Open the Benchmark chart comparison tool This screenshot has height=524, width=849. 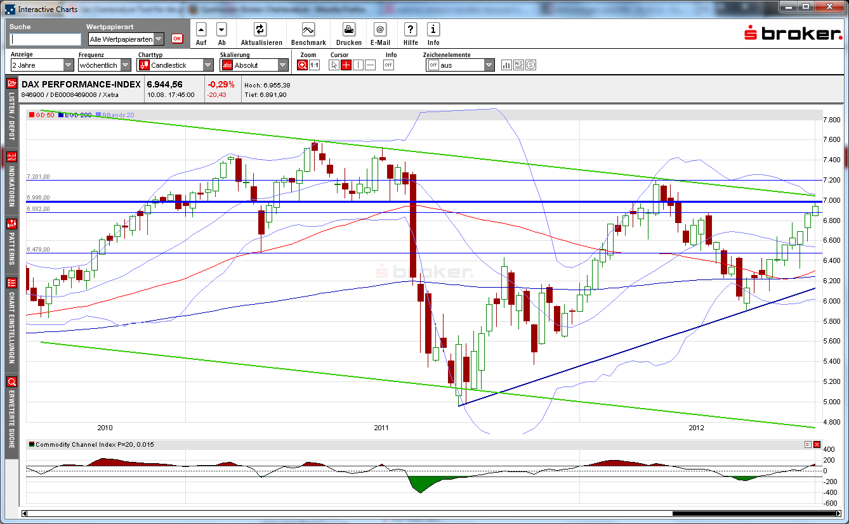[x=308, y=29]
